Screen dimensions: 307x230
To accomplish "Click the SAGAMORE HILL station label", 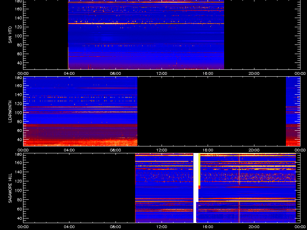I will click(x=10, y=188).
